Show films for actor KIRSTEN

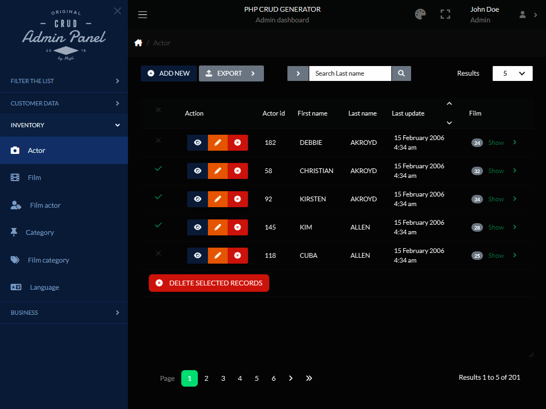pyautogui.click(x=496, y=199)
